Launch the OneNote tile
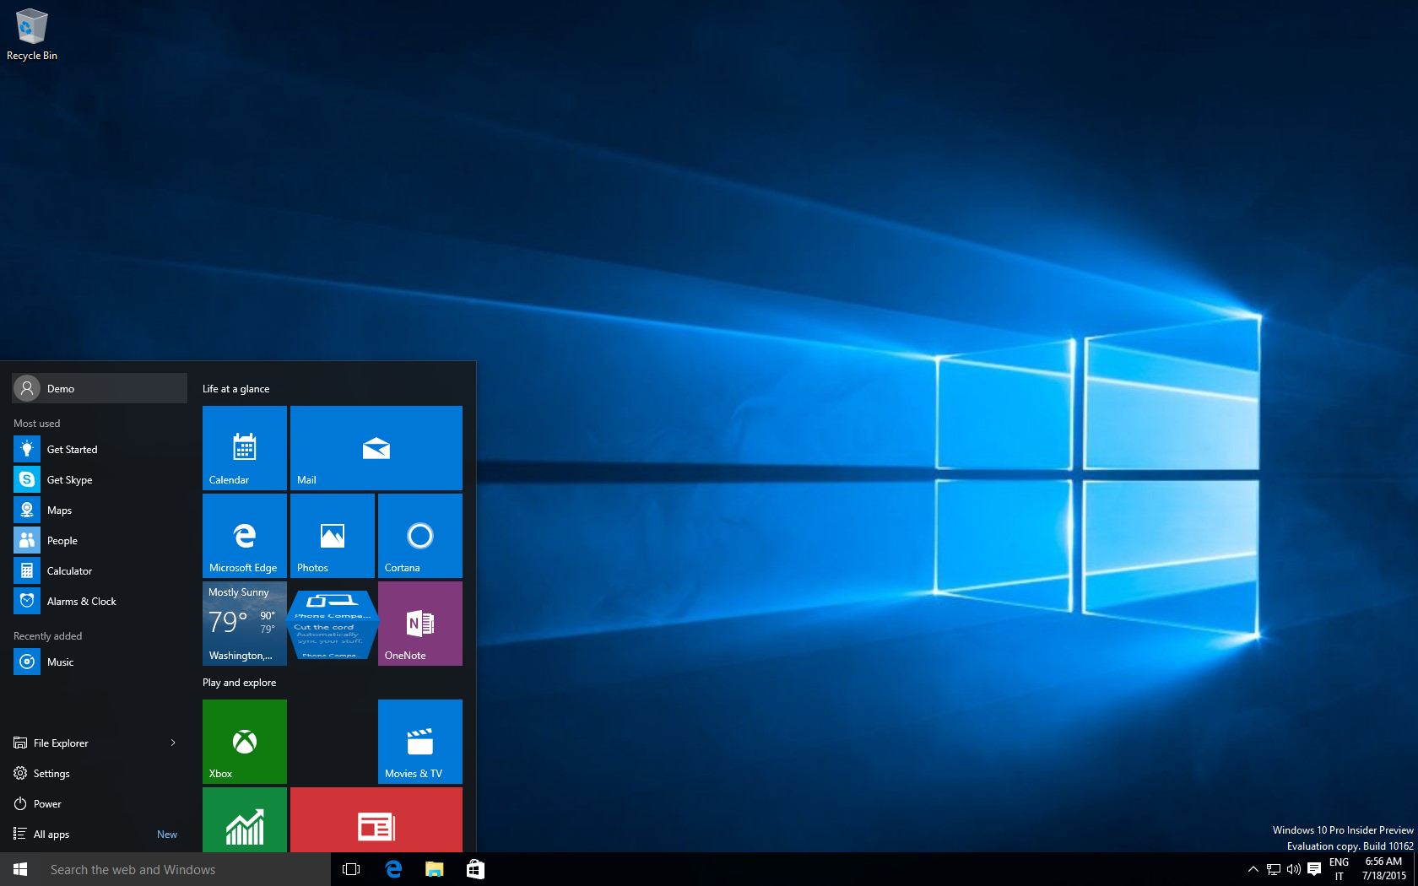Screen dimensions: 1418x886 (420, 624)
